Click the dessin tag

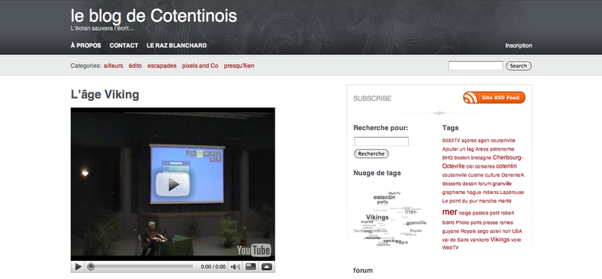470,183
